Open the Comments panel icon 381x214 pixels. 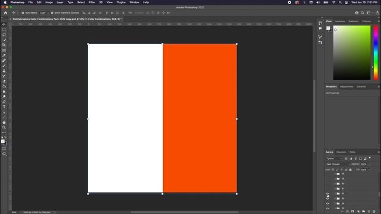tap(320, 29)
